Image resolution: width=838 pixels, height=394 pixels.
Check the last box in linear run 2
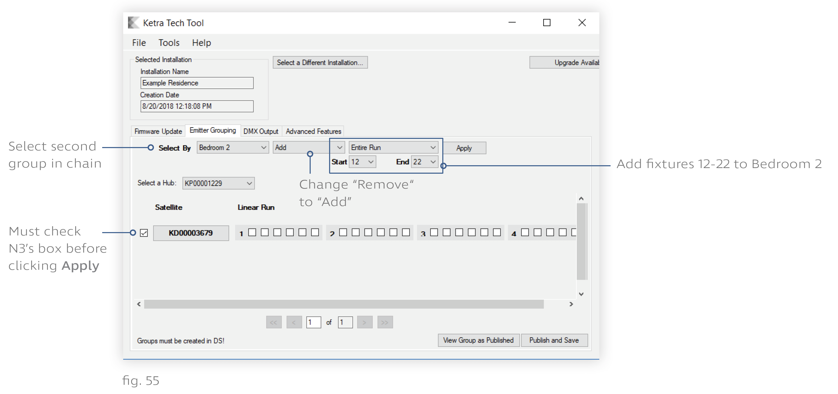click(406, 232)
